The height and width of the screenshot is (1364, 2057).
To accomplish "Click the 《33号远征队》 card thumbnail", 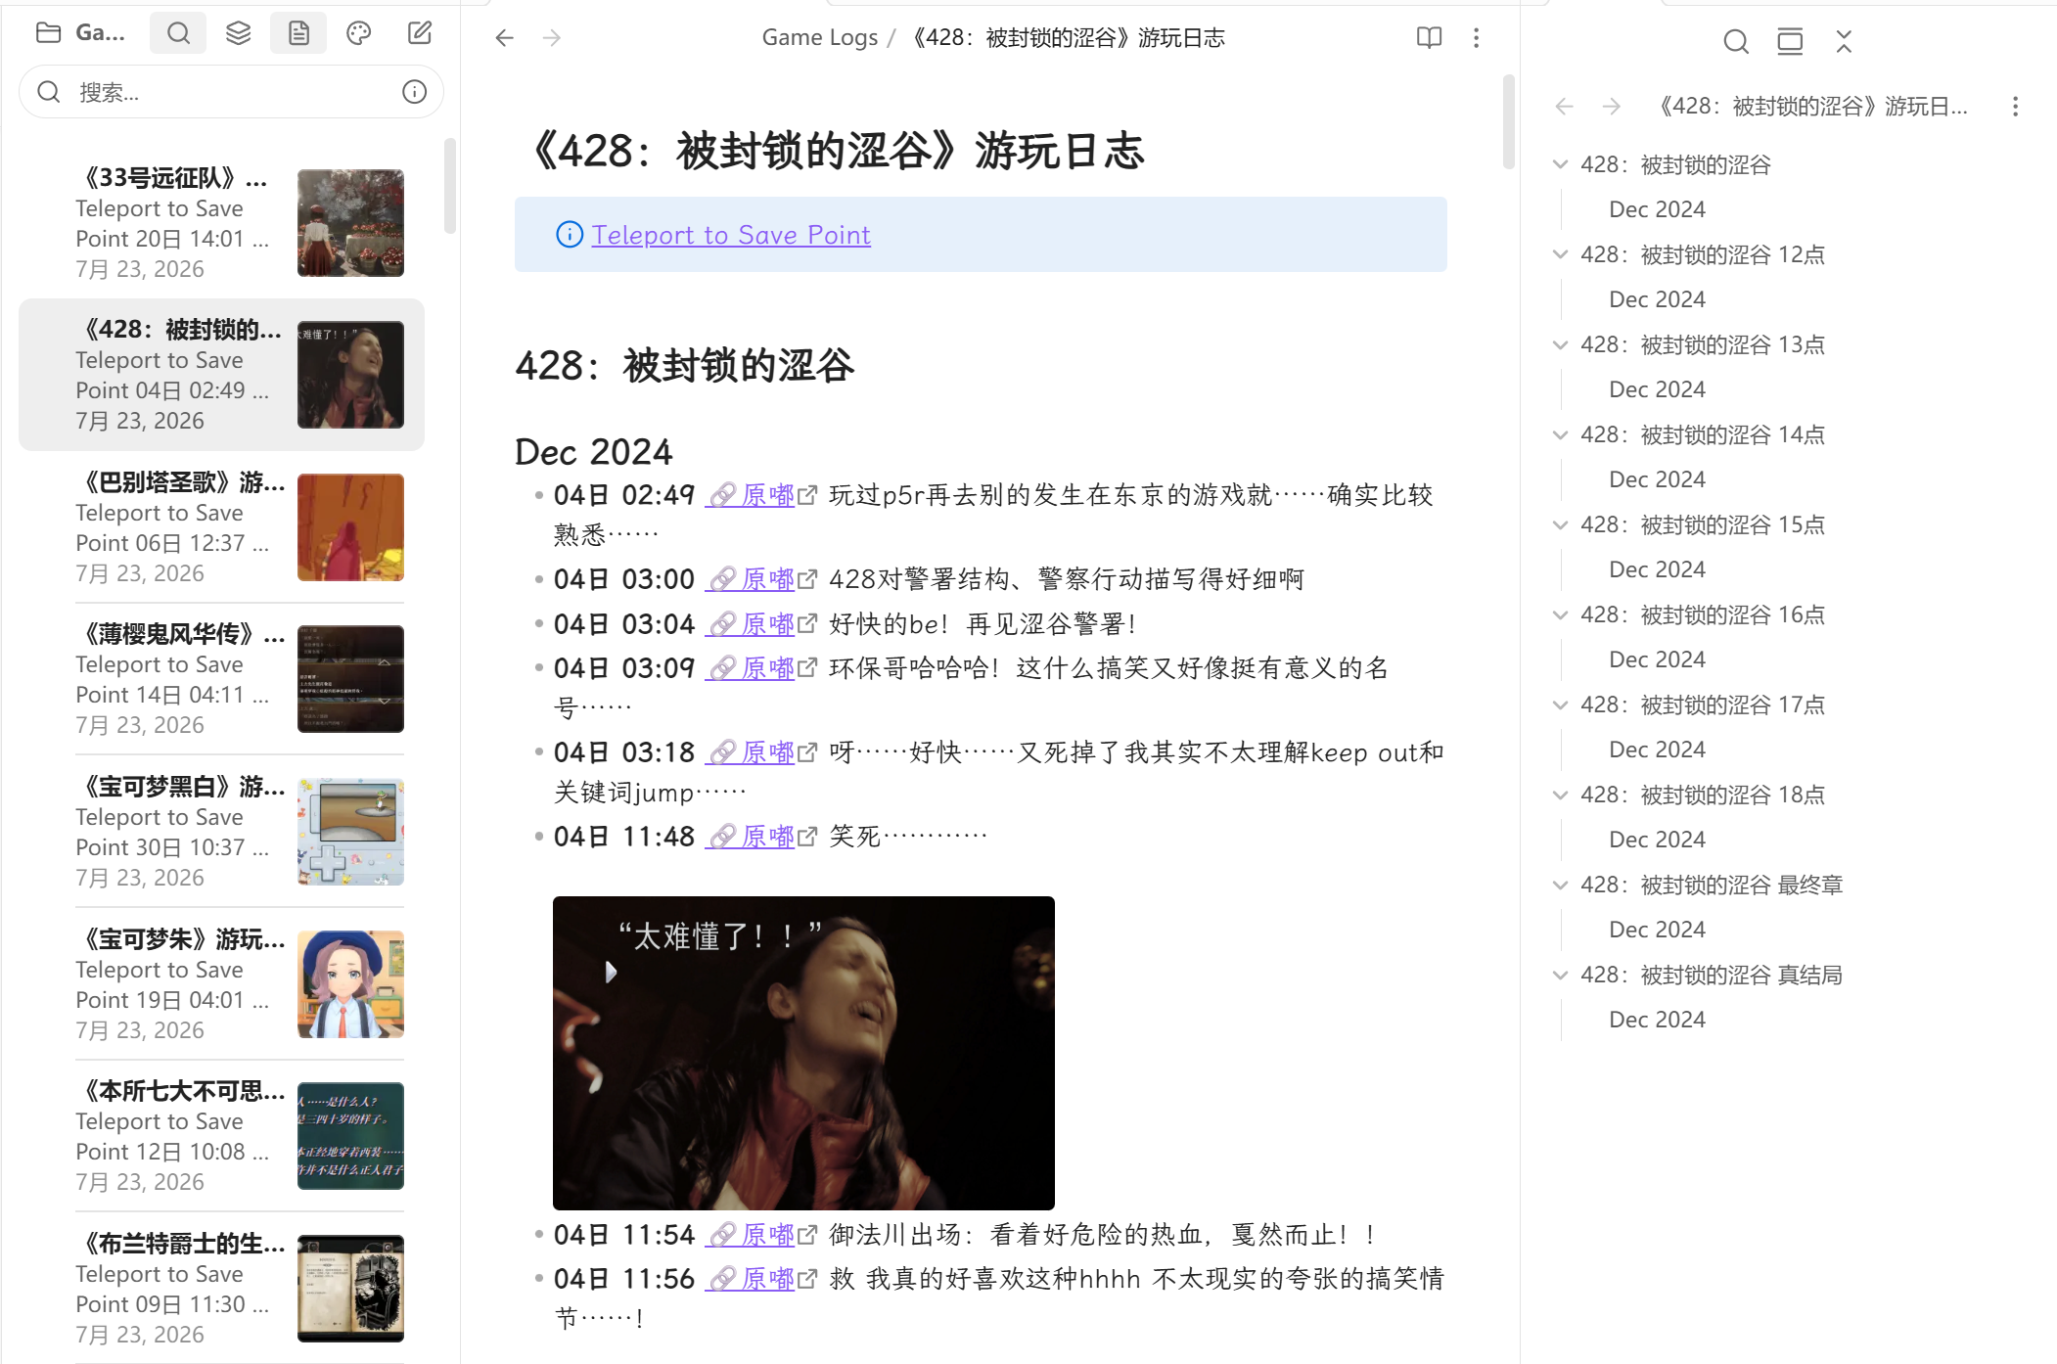I will tap(350, 223).
